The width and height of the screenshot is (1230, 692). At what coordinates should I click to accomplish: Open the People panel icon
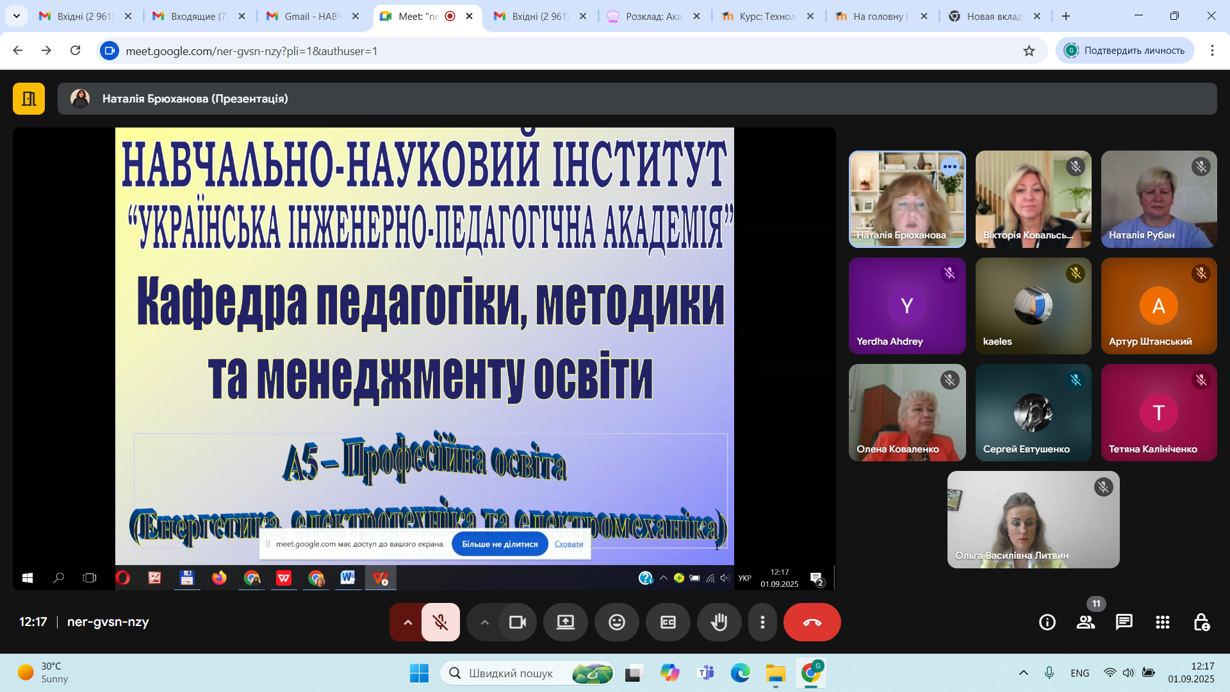pos(1086,622)
